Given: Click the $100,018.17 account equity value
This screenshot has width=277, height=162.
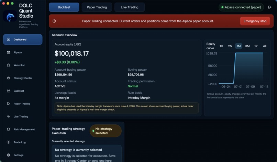Looking at the screenshot, I should point(71,53).
